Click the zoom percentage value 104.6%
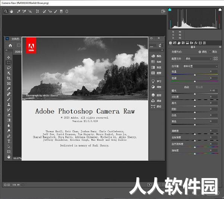The height and width of the screenshot is (199, 224). (16, 185)
